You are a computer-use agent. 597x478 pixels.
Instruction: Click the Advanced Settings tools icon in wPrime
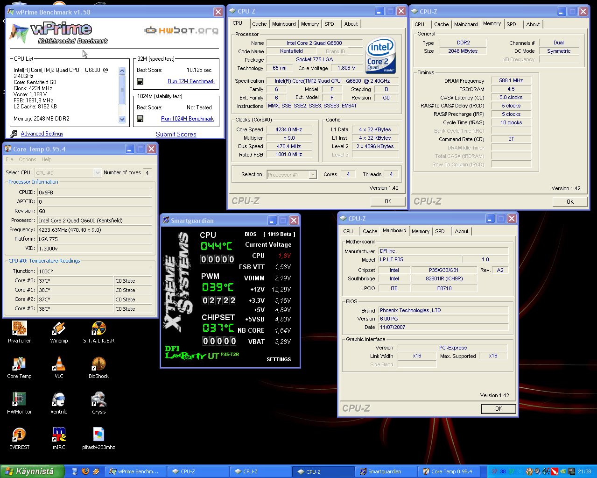[x=14, y=134]
